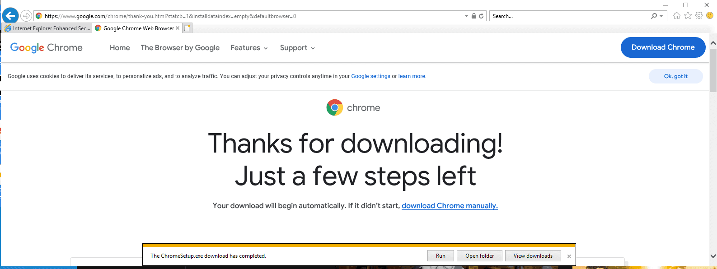The image size is (717, 269).
Task: Click the Chrome logo above the heading
Action: pyautogui.click(x=335, y=107)
